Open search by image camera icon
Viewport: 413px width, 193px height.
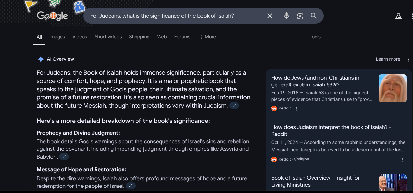300,16
